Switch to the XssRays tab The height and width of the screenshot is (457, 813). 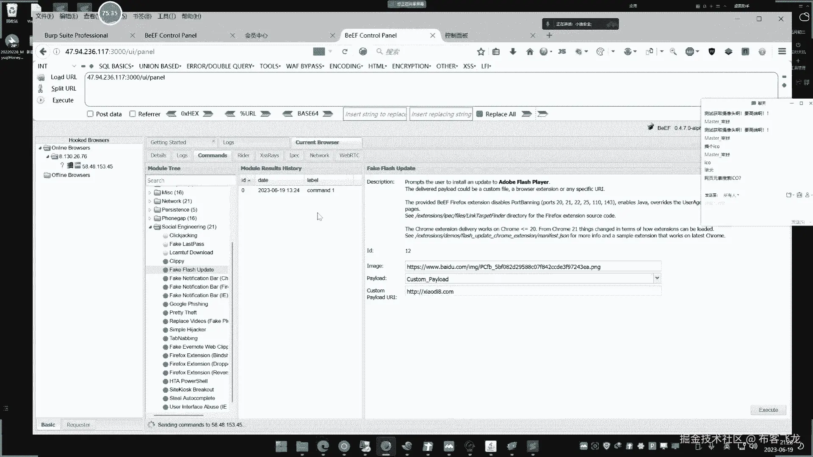pyautogui.click(x=269, y=155)
